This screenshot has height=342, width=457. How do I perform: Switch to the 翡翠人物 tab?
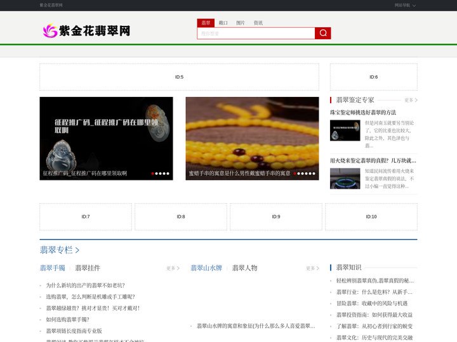244,268
